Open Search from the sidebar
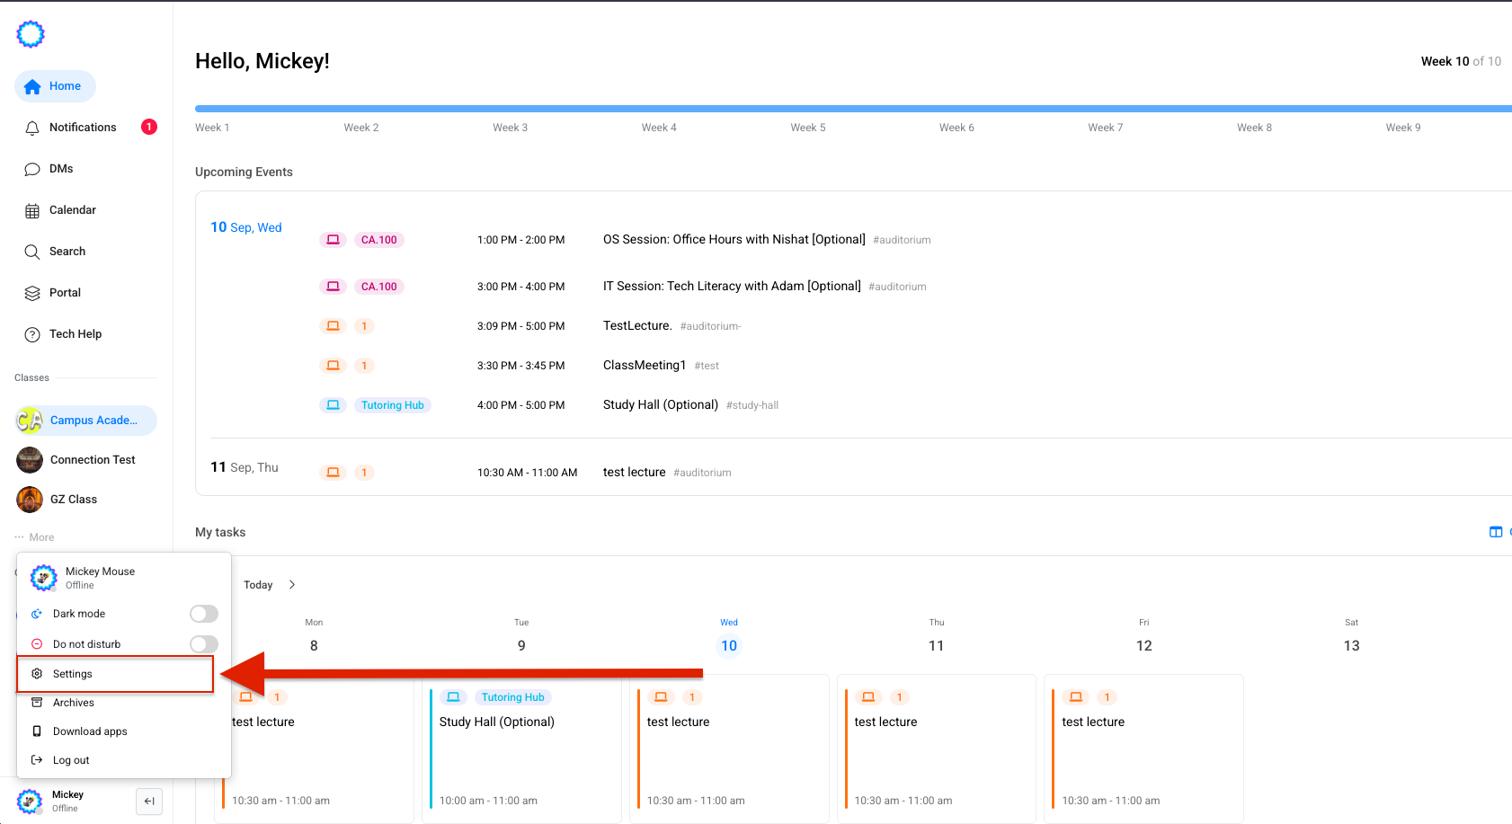 click(x=67, y=252)
